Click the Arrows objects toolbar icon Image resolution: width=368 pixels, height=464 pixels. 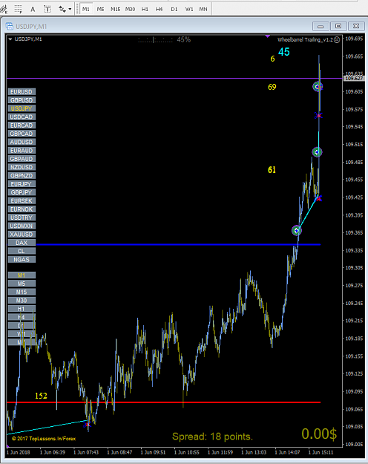click(x=62, y=9)
